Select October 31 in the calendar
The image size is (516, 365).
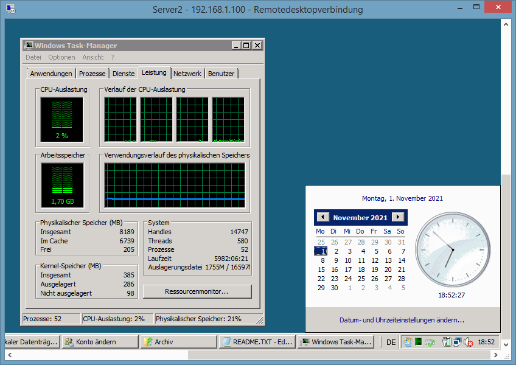click(x=402, y=242)
